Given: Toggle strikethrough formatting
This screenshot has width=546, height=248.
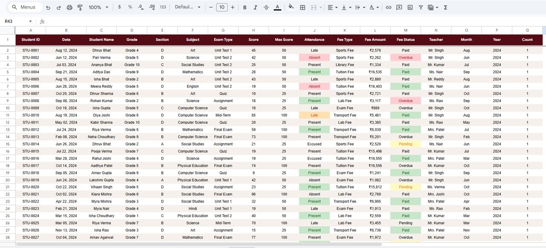Looking at the screenshot, I should click(267, 7).
